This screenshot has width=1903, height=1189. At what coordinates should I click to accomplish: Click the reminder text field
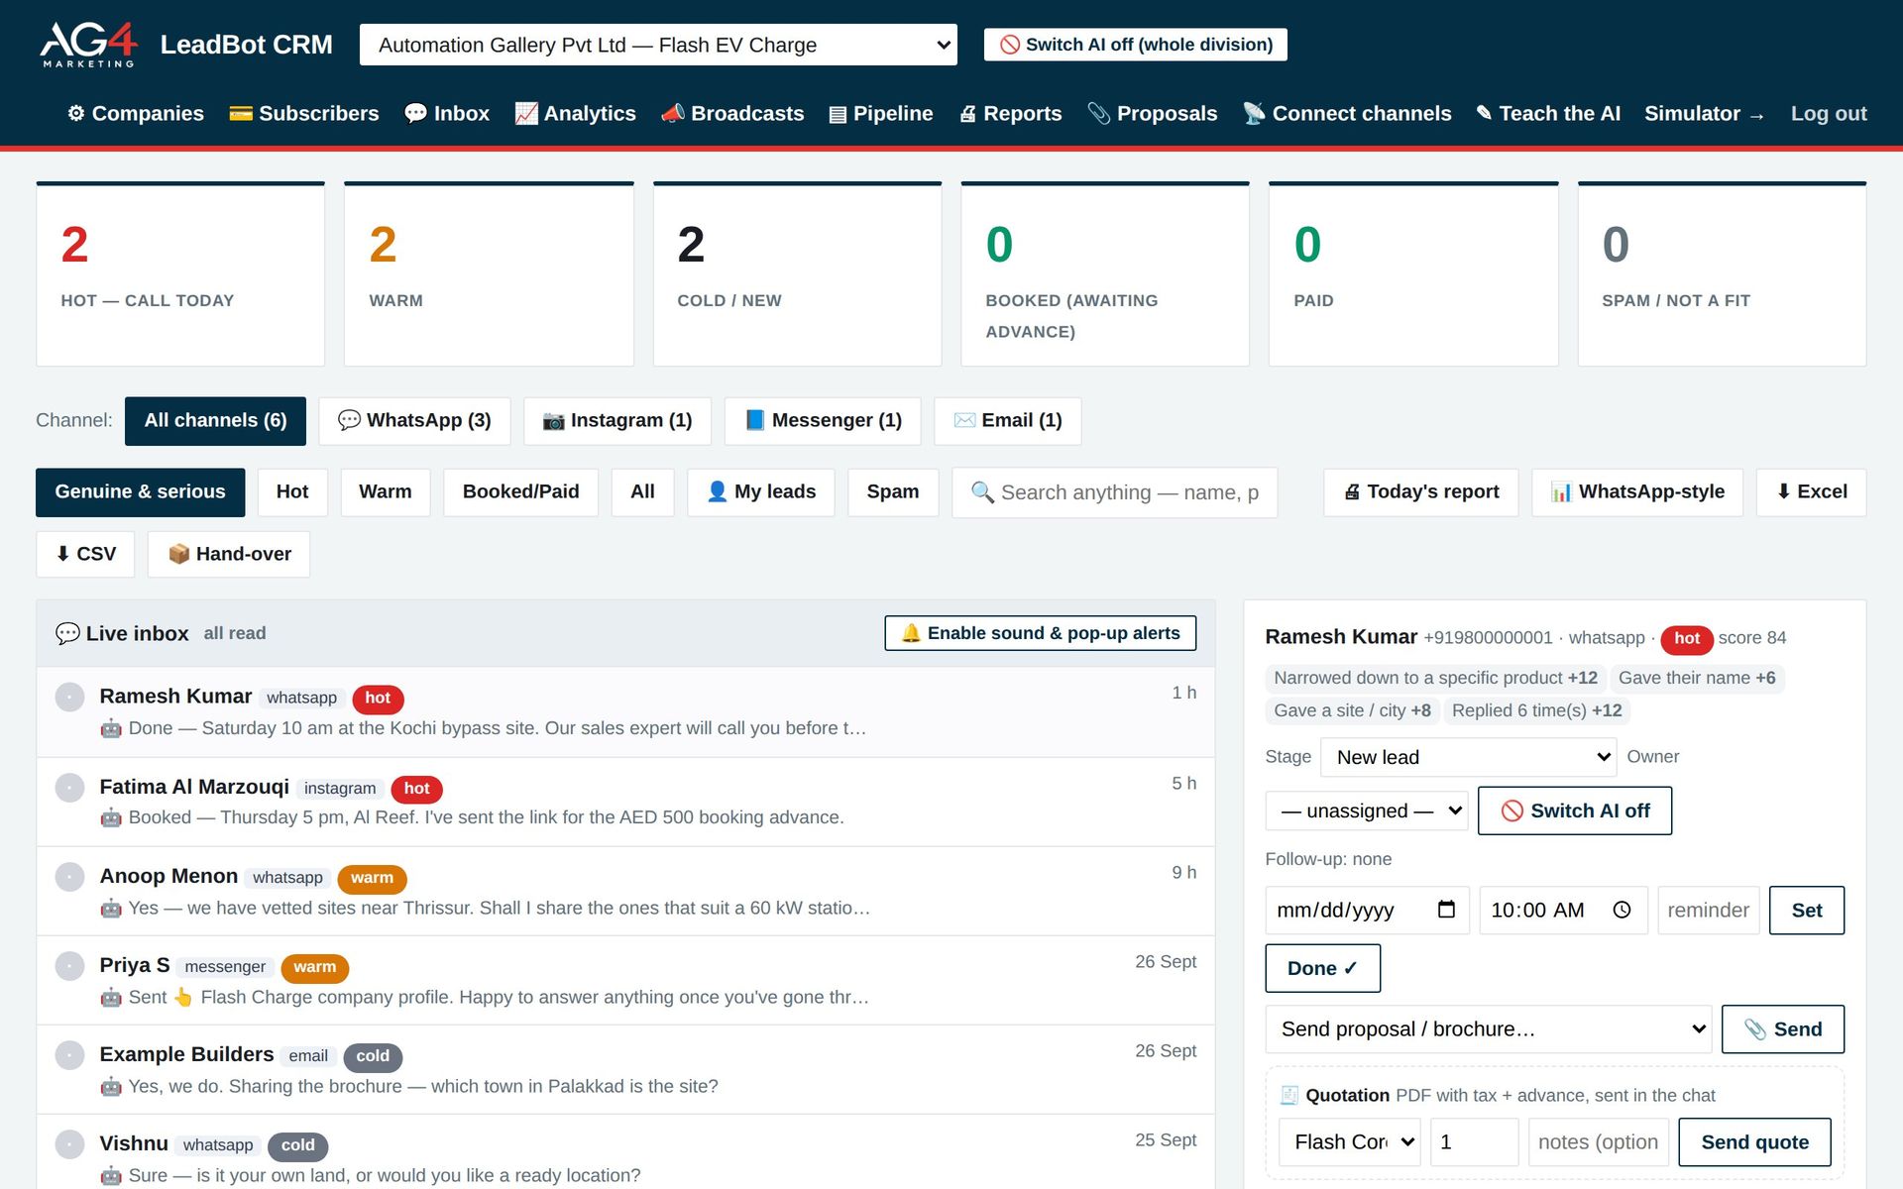click(x=1709, y=911)
